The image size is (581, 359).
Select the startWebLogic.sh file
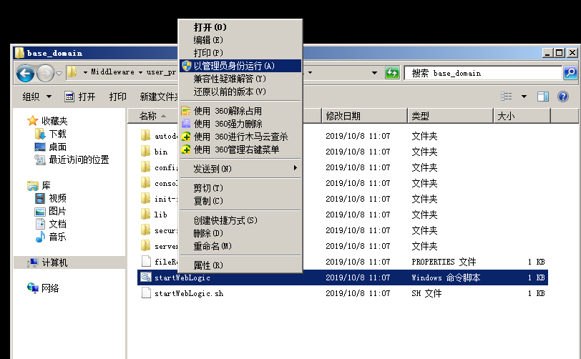pyautogui.click(x=342, y=293)
